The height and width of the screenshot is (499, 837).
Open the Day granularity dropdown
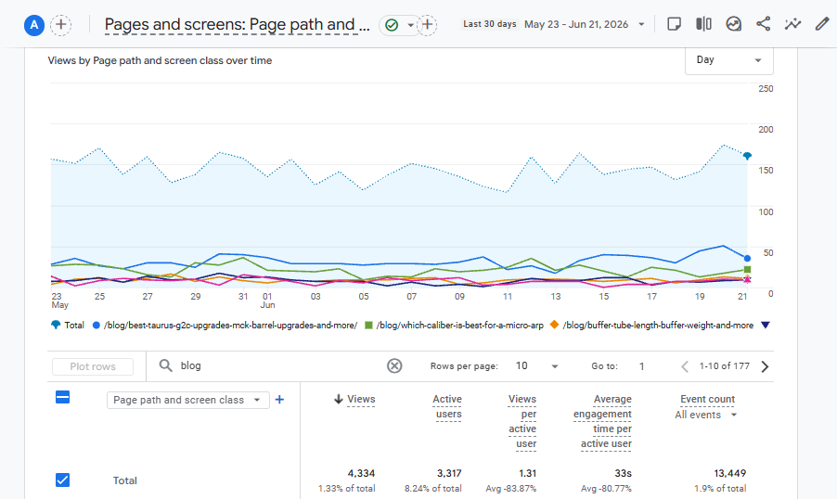pos(729,60)
